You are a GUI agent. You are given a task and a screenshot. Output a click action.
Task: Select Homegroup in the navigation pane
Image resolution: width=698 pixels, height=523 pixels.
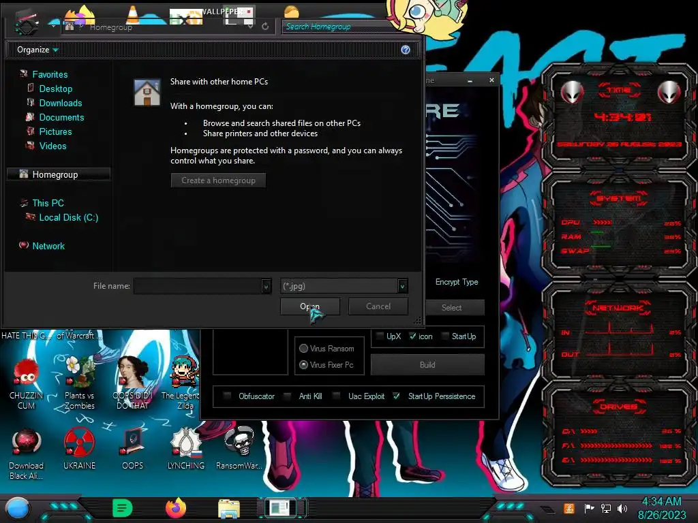tap(59, 174)
